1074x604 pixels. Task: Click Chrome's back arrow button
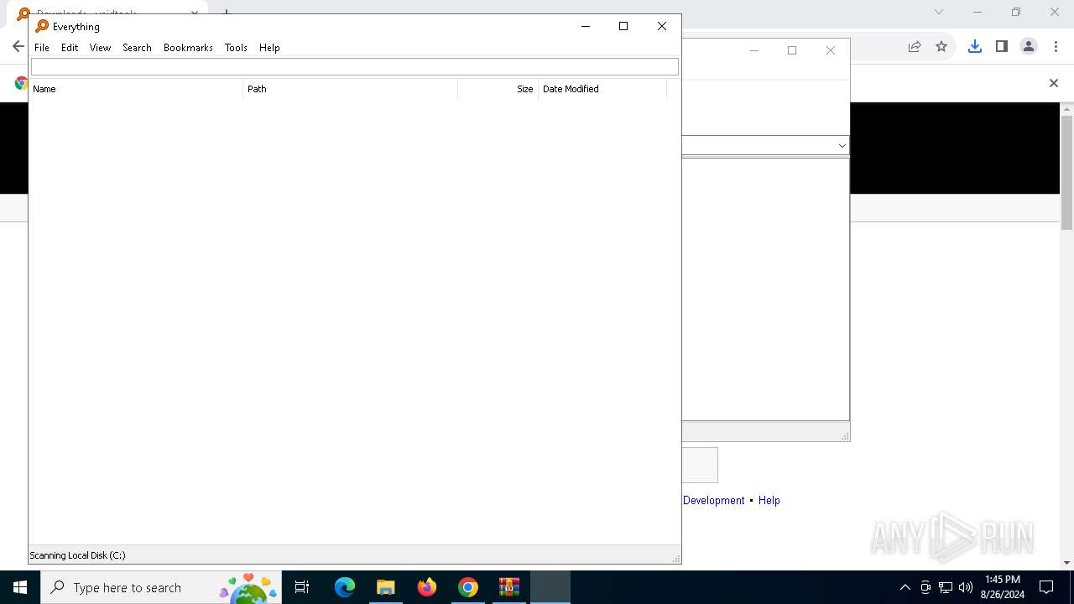tap(18, 46)
